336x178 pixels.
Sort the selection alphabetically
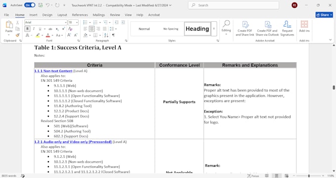106,35
